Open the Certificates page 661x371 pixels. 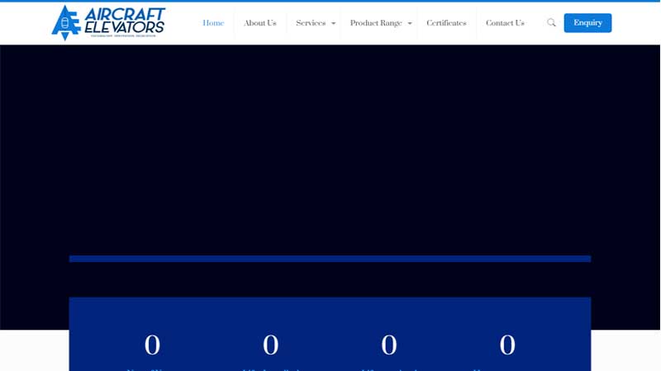[x=446, y=23]
